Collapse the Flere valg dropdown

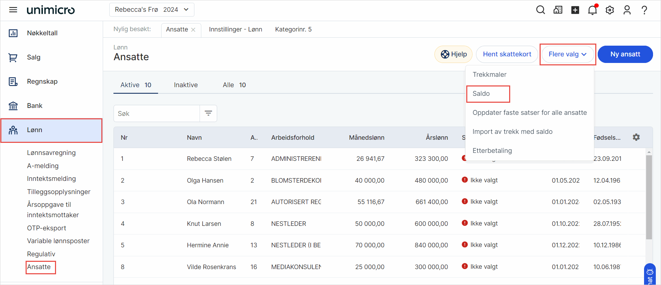pos(568,54)
